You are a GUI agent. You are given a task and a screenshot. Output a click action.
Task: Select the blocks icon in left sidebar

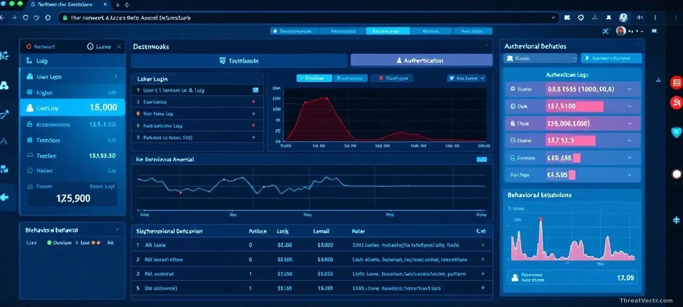5,169
